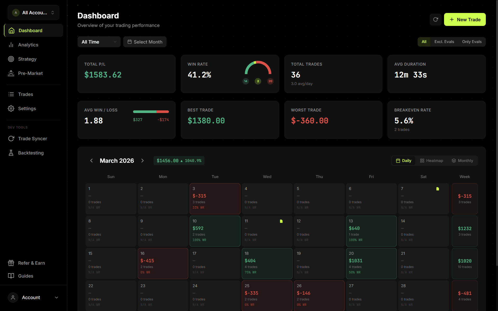Open the Trades list
Screen dimensions: 498x311
(25, 94)
